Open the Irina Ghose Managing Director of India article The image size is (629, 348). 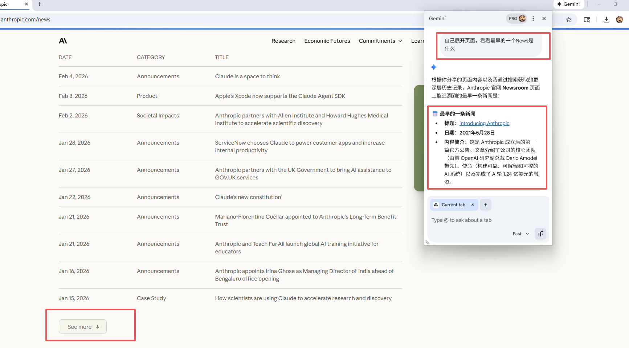(x=304, y=275)
